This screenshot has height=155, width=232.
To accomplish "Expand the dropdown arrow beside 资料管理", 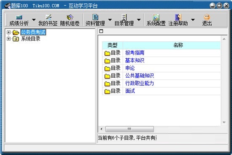I will coord(110,20).
